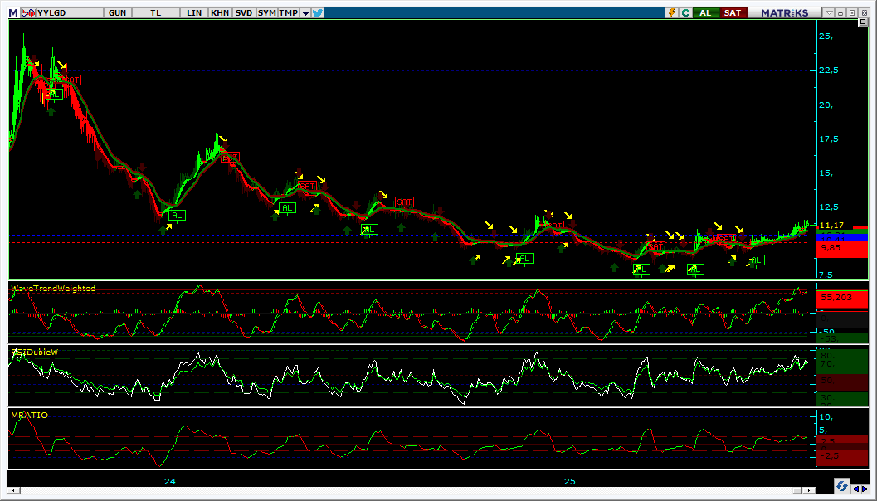Viewport: 877px width, 501px height.
Task: Click the TL currency button
Action: [155, 13]
